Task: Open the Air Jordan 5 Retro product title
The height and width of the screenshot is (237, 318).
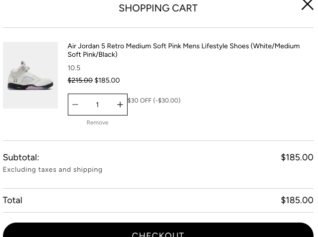Action: 183,50
